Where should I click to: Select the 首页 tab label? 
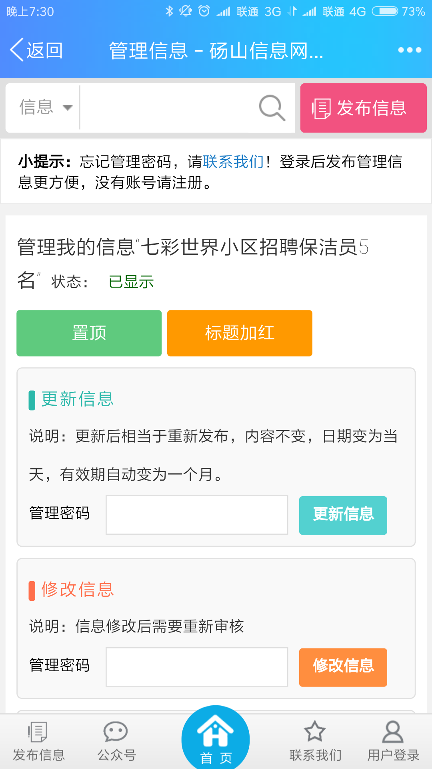point(216,758)
